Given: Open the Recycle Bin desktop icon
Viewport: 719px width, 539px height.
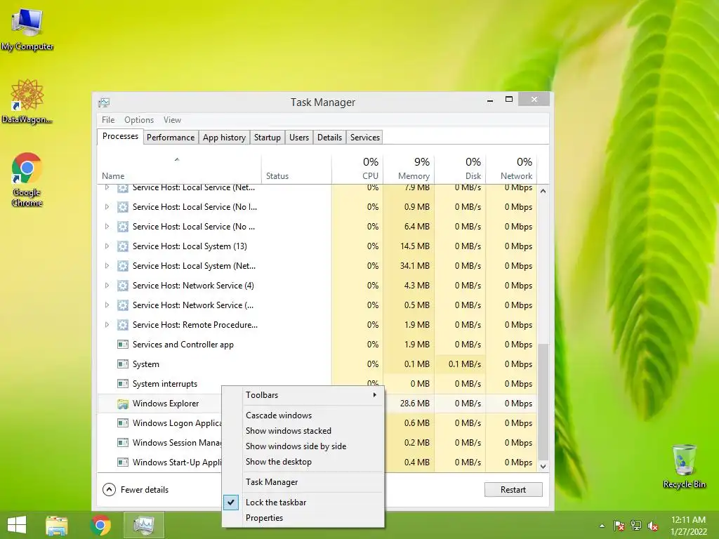Looking at the screenshot, I should [684, 466].
